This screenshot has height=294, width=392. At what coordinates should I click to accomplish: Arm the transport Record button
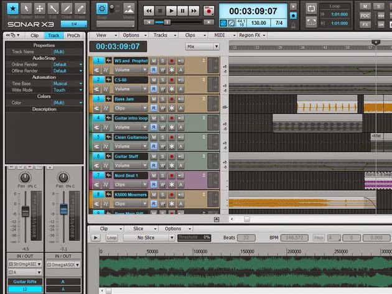point(208,11)
